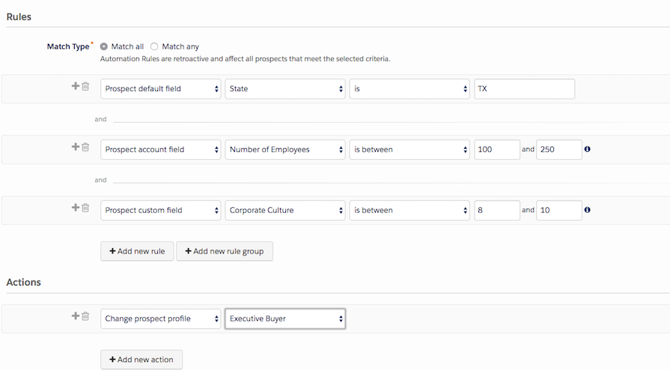Click the retroactive Automation Rules note

click(246, 59)
